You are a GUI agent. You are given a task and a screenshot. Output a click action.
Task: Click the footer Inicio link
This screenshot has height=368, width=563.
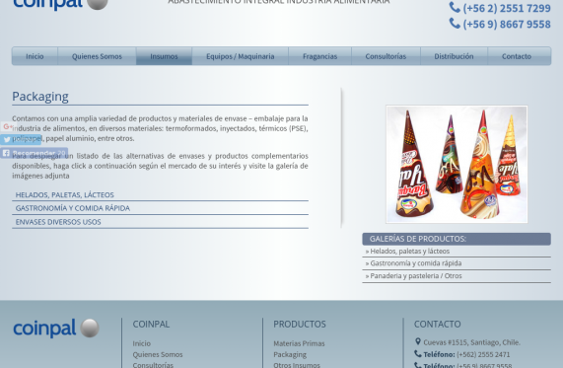tap(141, 343)
